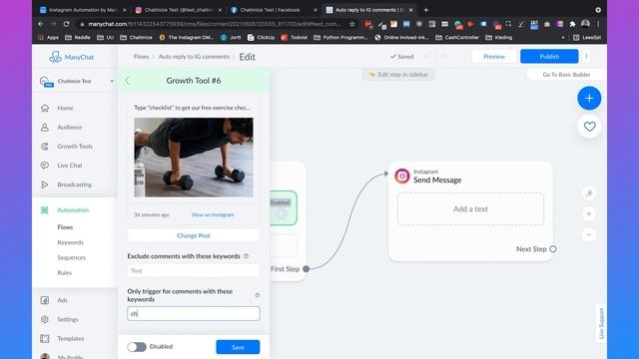Toggle the Disabled switch on
The image size is (639, 359).
[137, 347]
